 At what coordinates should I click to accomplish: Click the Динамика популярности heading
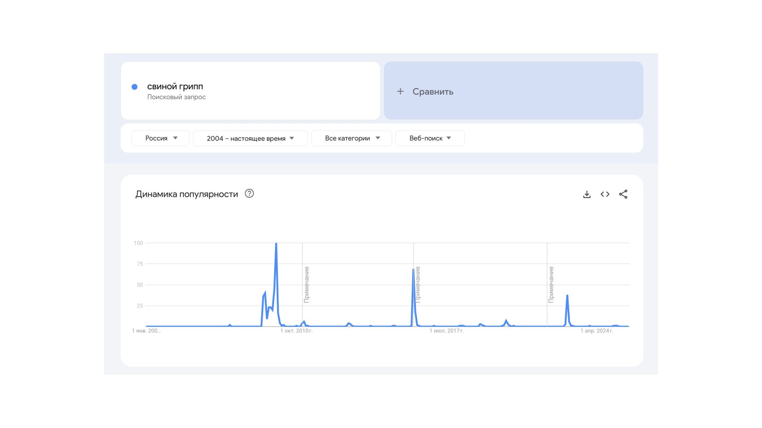(187, 194)
